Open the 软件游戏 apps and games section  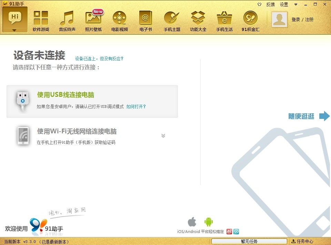point(41,21)
